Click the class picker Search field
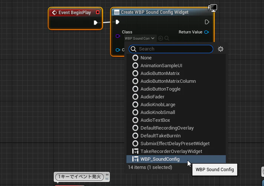The image size is (264, 186). pyautogui.click(x=171, y=49)
